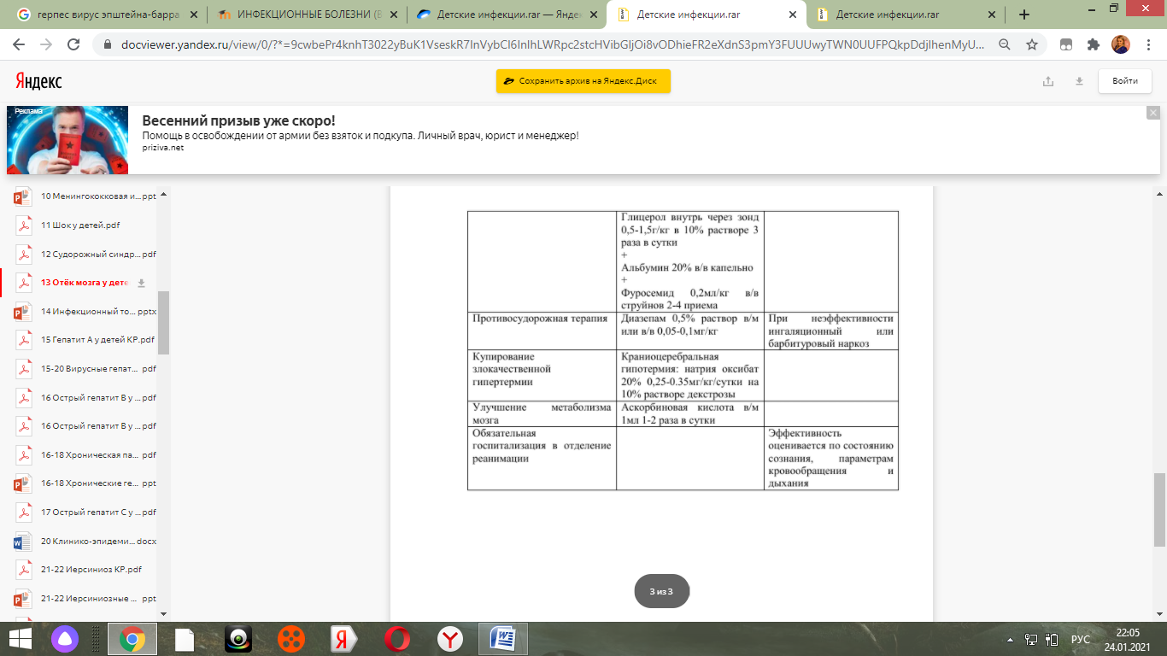Open 15 Гепатит А у детей КР.pdf

point(97,339)
